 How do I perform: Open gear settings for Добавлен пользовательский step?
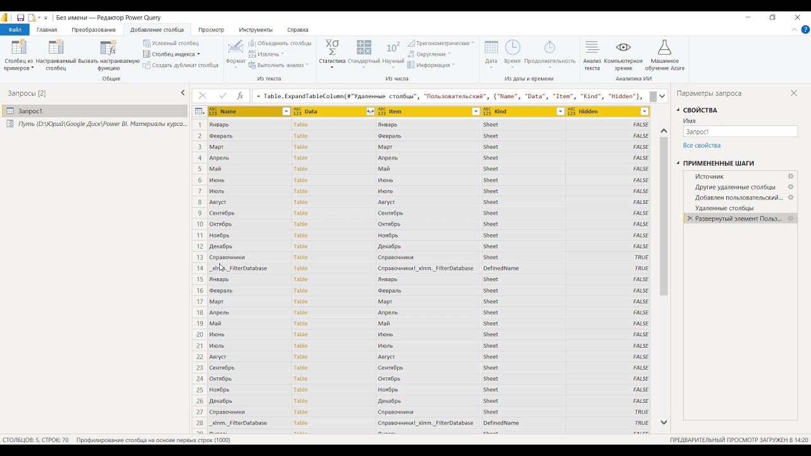tap(791, 198)
